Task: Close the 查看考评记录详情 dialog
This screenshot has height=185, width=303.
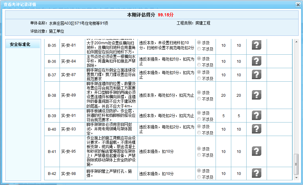Action: (298, 4)
